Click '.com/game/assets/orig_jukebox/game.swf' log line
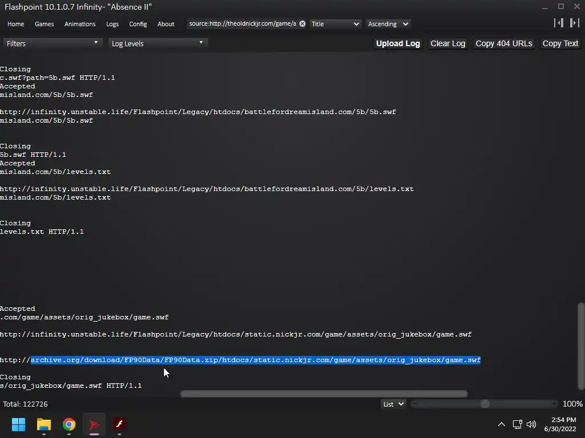Screen dimensions: 585x438 tap(85, 317)
